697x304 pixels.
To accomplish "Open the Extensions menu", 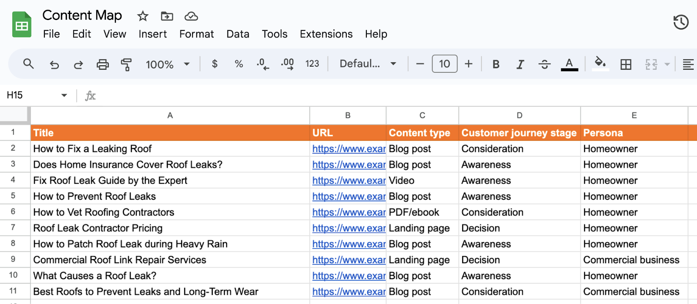I will click(326, 34).
